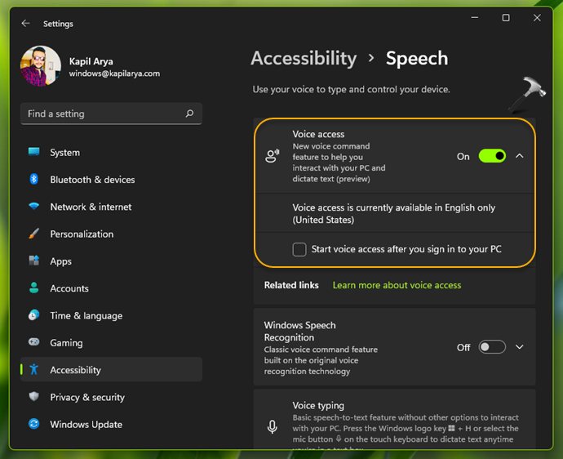Screen dimensions: 563x459
Task: Expand the Windows Speech Recognition chevron
Action: [520, 347]
